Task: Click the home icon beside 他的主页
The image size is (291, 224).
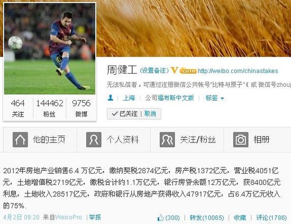Action: tap(20, 140)
